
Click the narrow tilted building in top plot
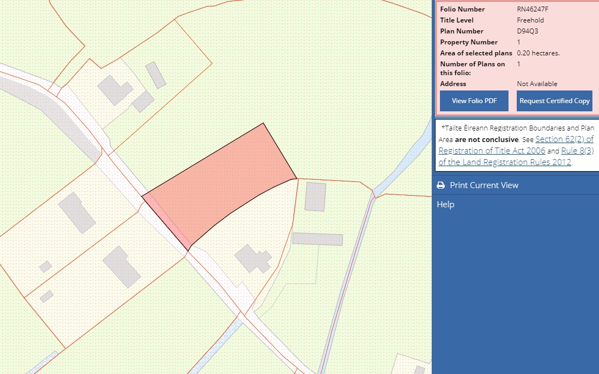[155, 75]
